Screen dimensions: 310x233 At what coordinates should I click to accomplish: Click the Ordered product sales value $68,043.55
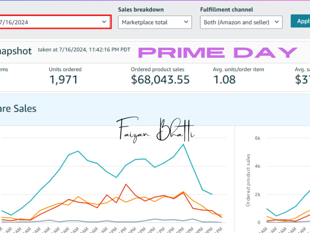[160, 80]
